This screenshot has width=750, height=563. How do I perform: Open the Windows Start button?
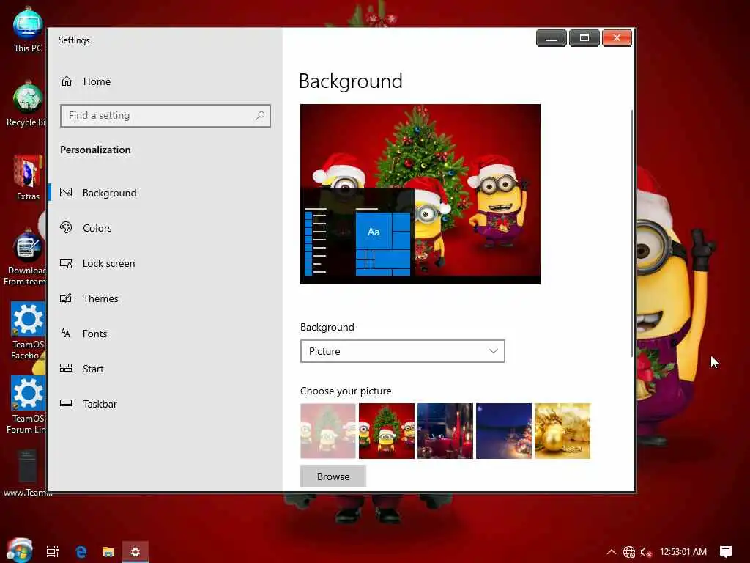[19, 551]
